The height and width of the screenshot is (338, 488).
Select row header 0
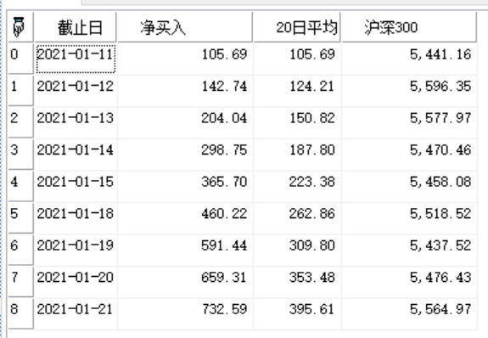pos(20,59)
